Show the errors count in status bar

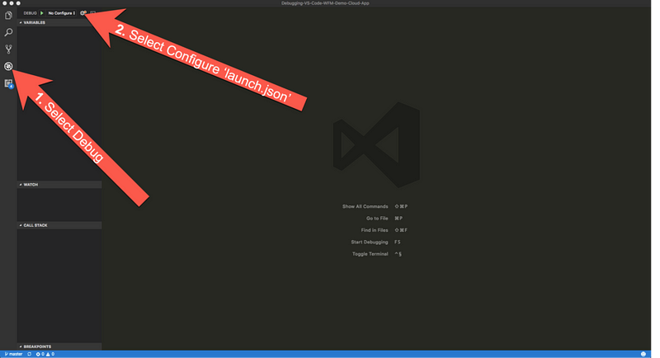click(40, 354)
